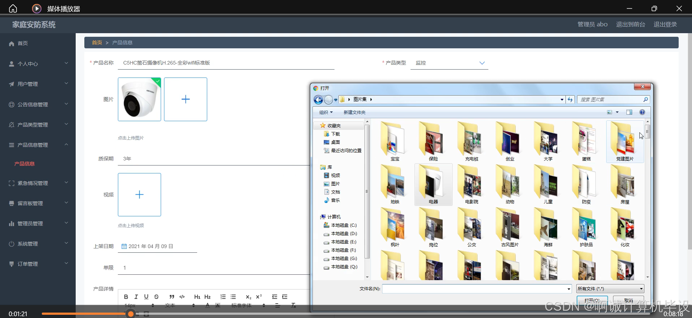
Task: Click the refresh button beside address bar
Action: pos(570,100)
